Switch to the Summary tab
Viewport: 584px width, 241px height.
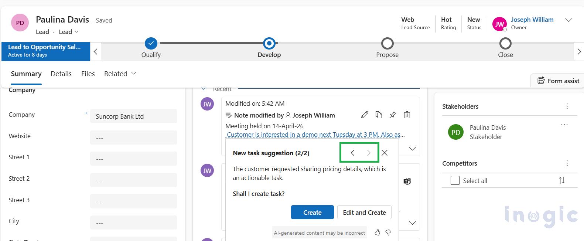26,74
